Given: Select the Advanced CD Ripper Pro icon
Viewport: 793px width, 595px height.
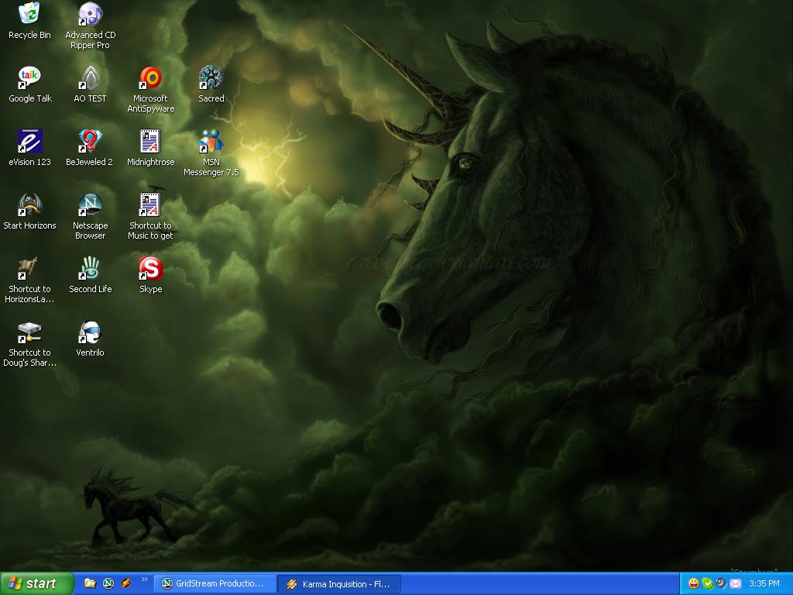Looking at the screenshot, I should click(90, 14).
